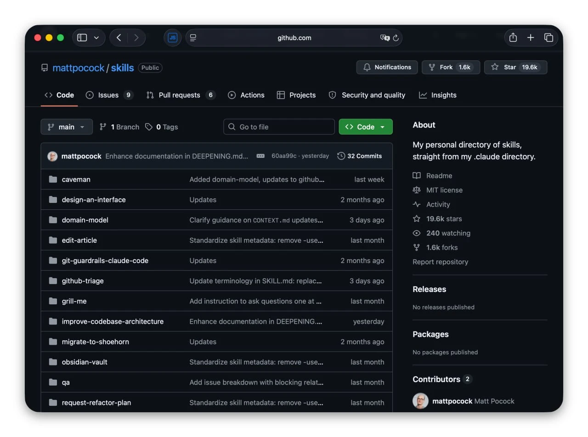Open the Readme link in About
Viewport: 588px width, 437px height.
[432, 176]
